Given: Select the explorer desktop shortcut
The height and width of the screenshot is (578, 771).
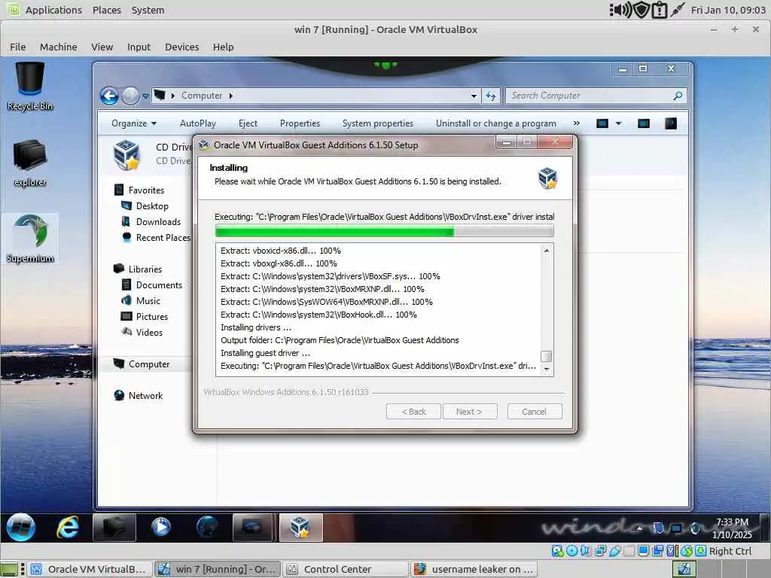Looking at the screenshot, I should pyautogui.click(x=30, y=163).
